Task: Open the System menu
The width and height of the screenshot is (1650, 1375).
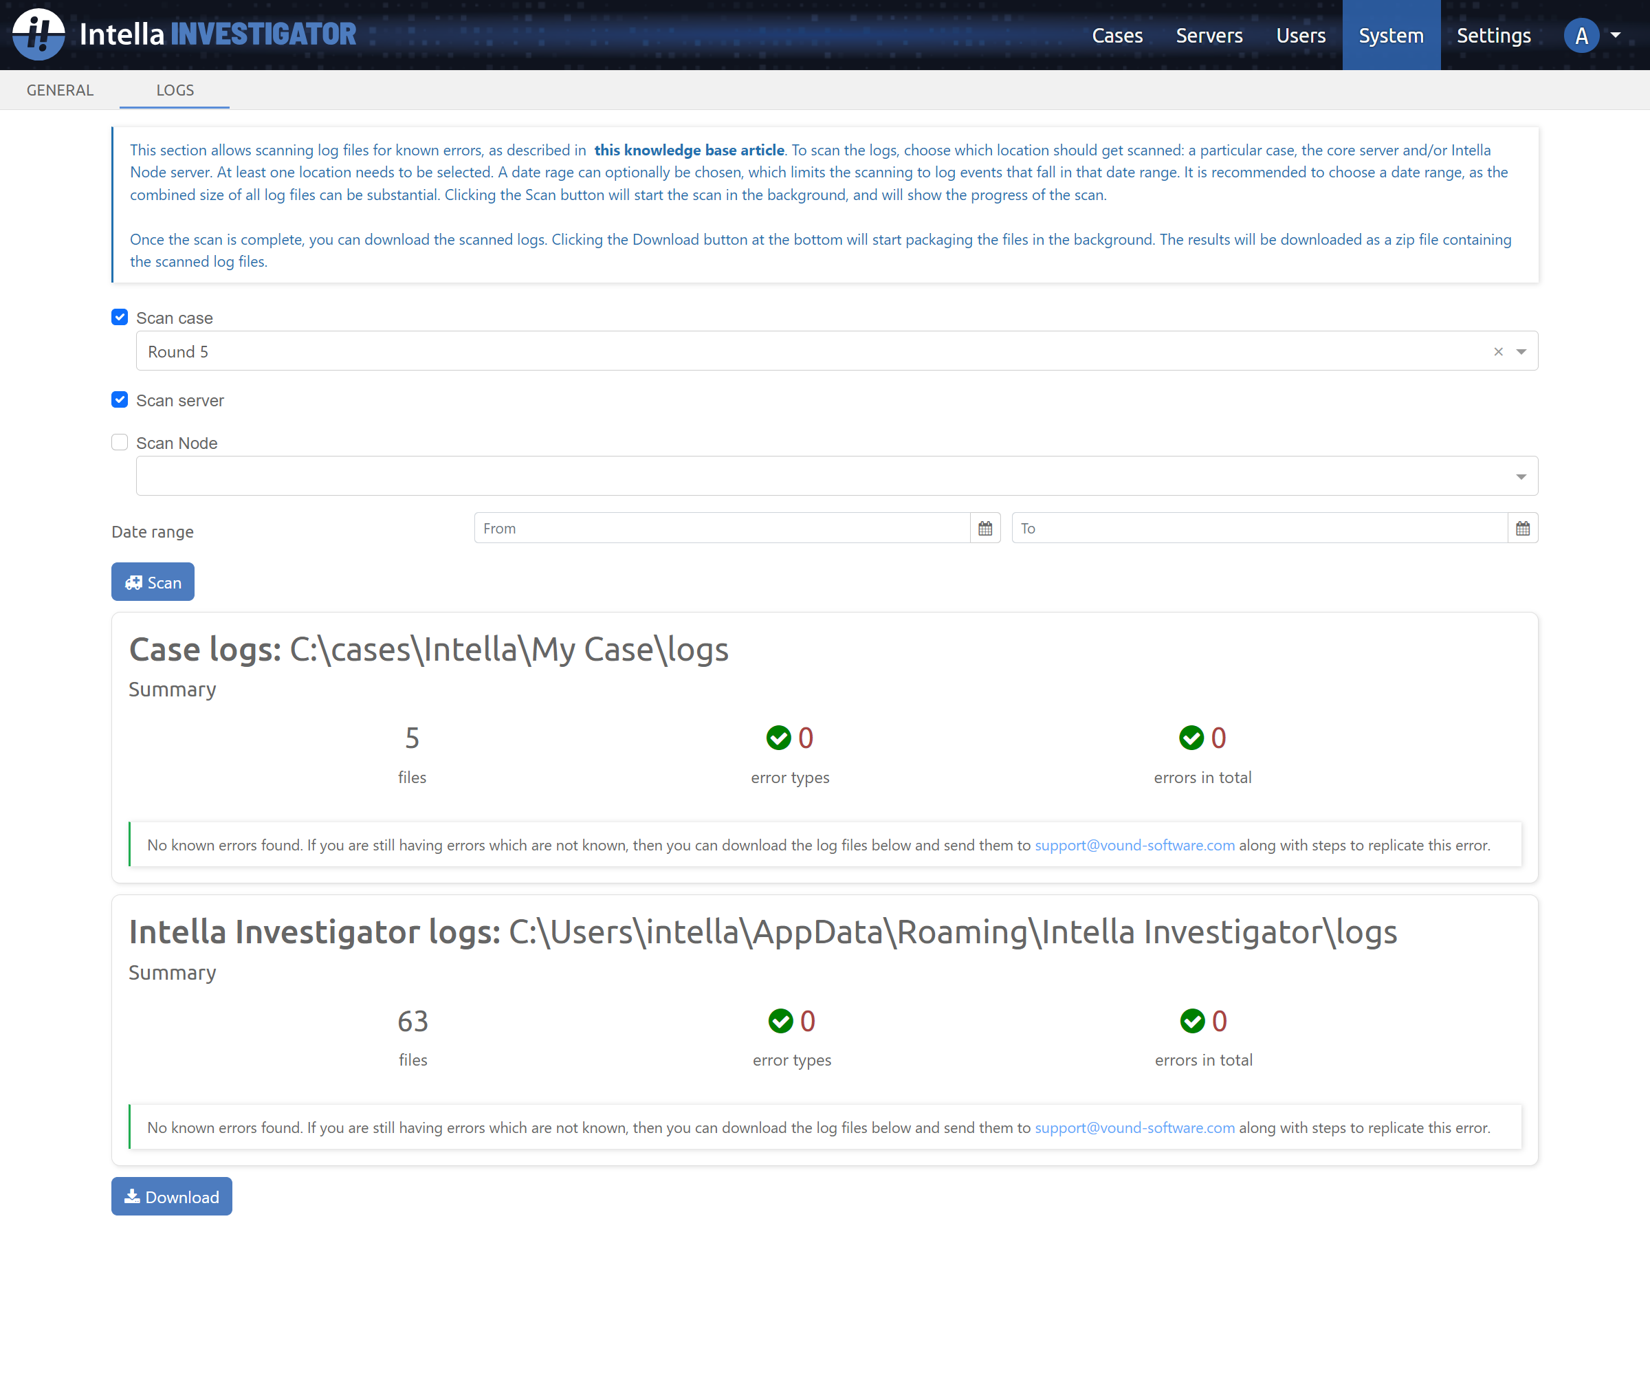Action: 1391,35
